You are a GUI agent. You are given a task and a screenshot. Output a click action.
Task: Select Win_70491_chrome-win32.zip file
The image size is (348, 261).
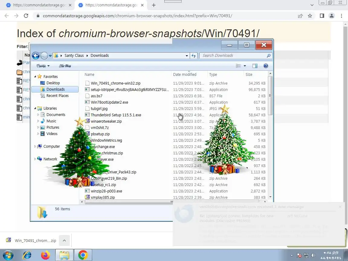(x=115, y=83)
